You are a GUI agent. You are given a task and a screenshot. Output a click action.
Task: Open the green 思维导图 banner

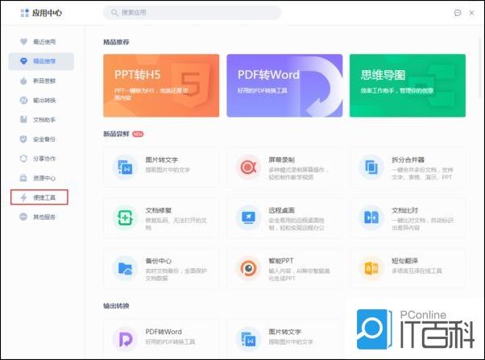click(408, 85)
